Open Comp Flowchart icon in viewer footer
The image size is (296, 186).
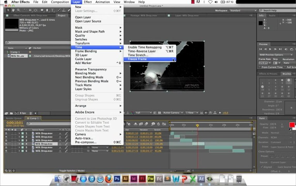[x=215, y=113]
